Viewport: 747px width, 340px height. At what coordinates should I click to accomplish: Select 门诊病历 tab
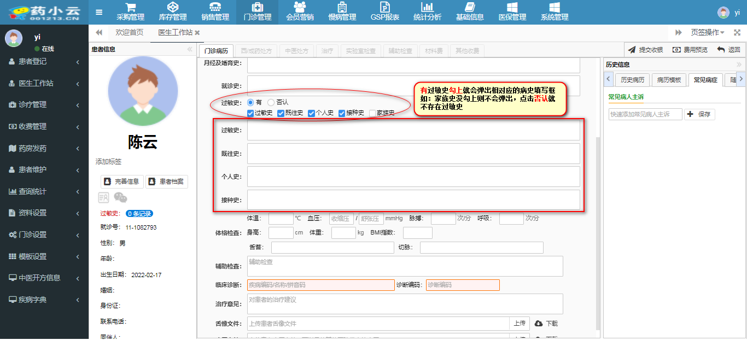[x=216, y=51]
